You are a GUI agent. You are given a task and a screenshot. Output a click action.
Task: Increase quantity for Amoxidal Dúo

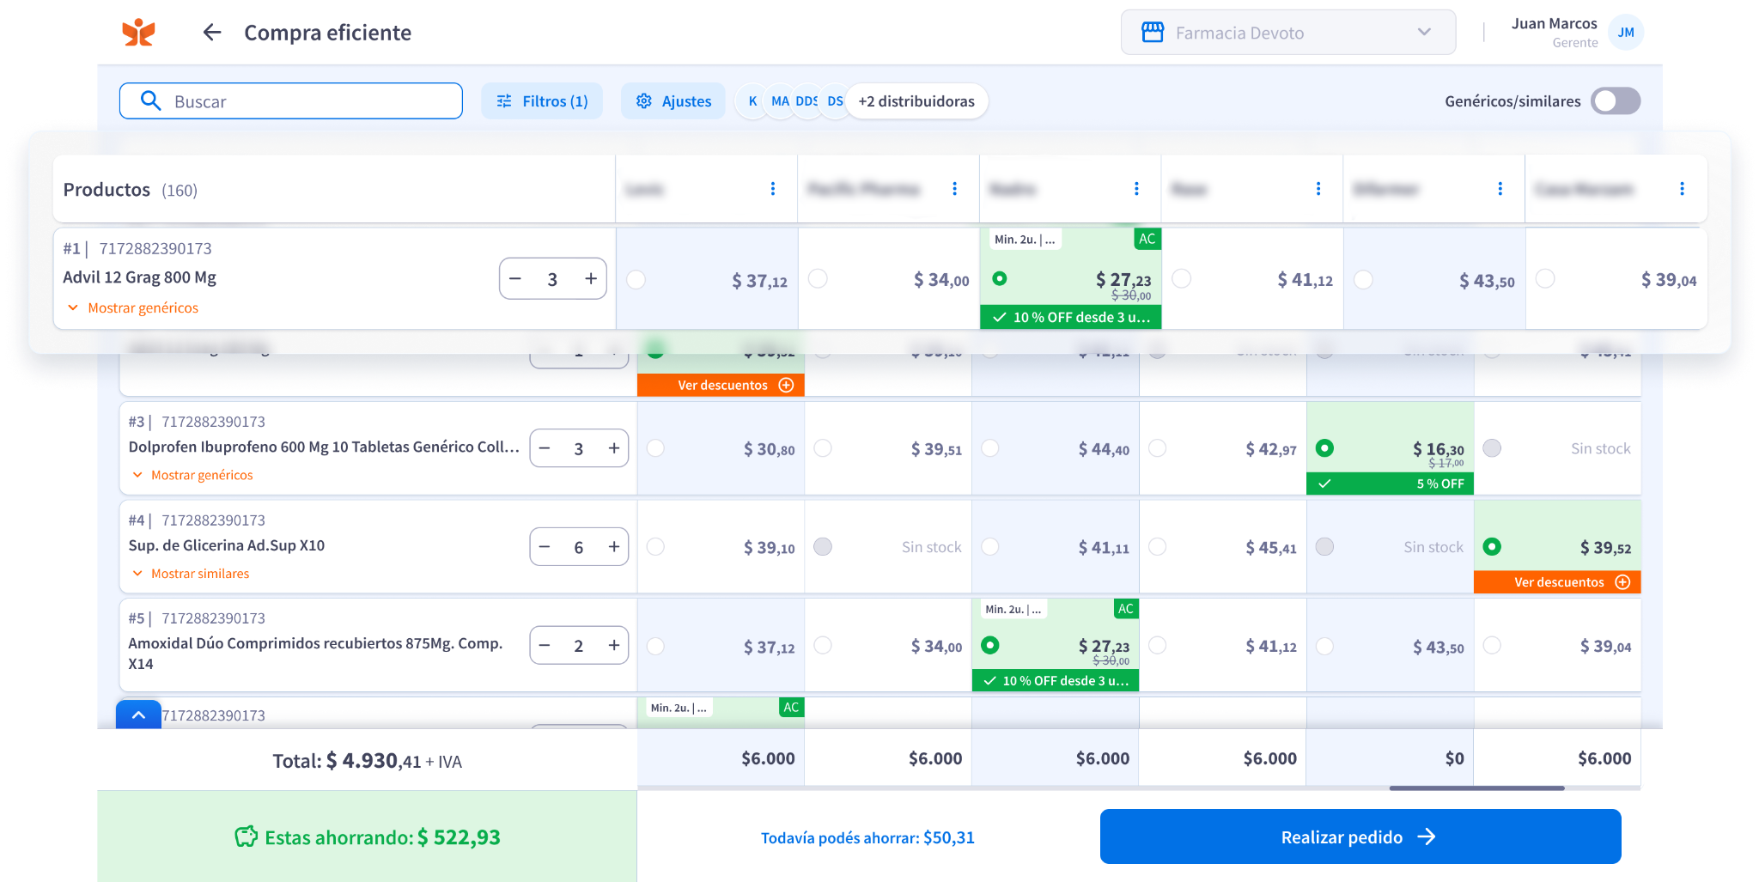(x=614, y=646)
